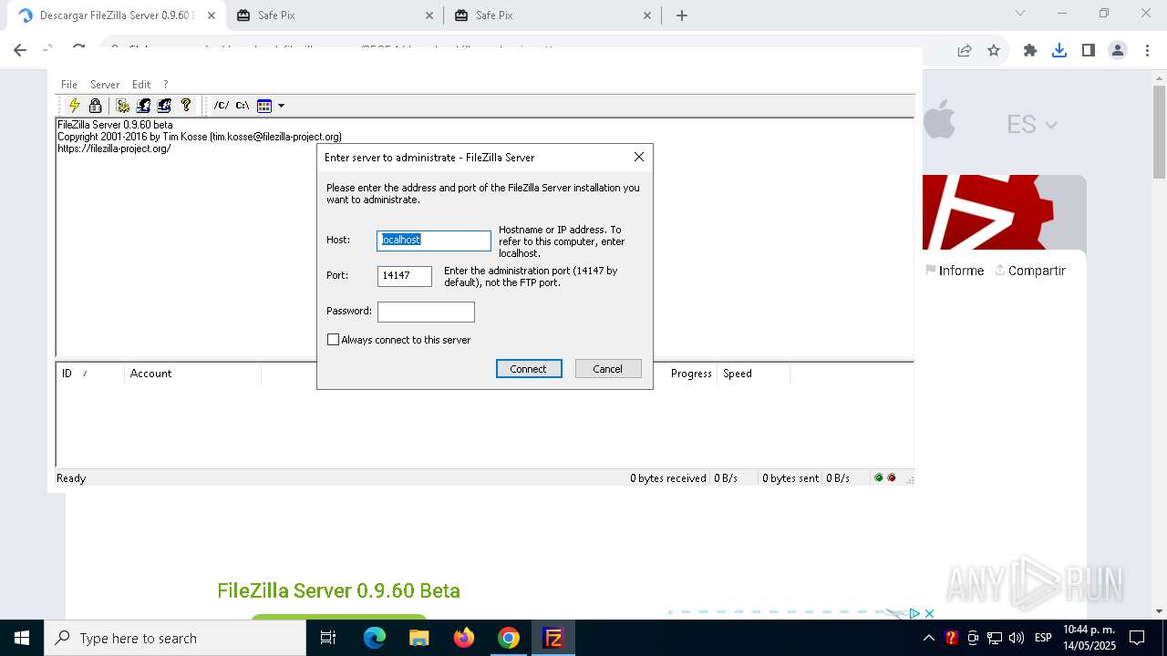Image resolution: width=1167 pixels, height=656 pixels.
Task: Click the Cancel button in dialog
Action: 608,369
